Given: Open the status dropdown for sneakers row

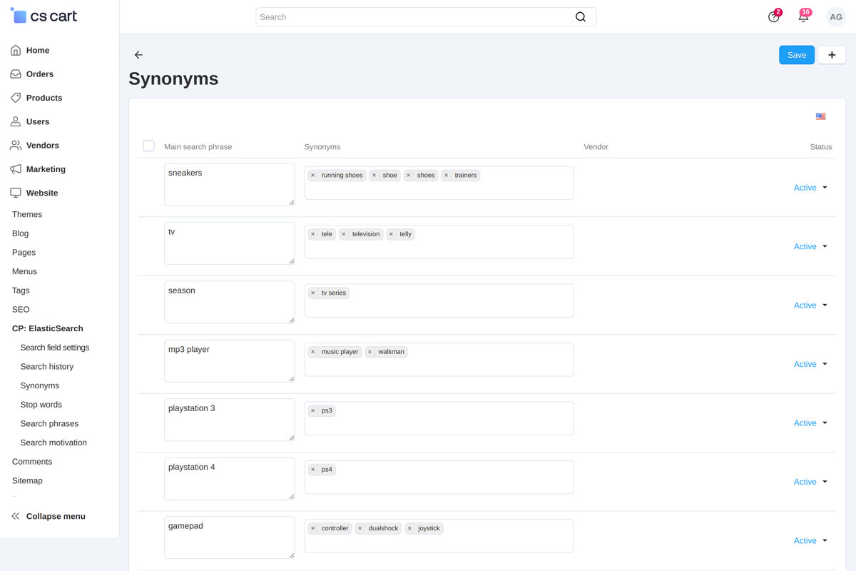Looking at the screenshot, I should click(811, 188).
